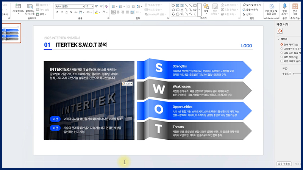Viewport: 303px width, 170px height.
Task: Click 찾기 및 바꾸기 (Find and Replace)
Action: point(252,5)
